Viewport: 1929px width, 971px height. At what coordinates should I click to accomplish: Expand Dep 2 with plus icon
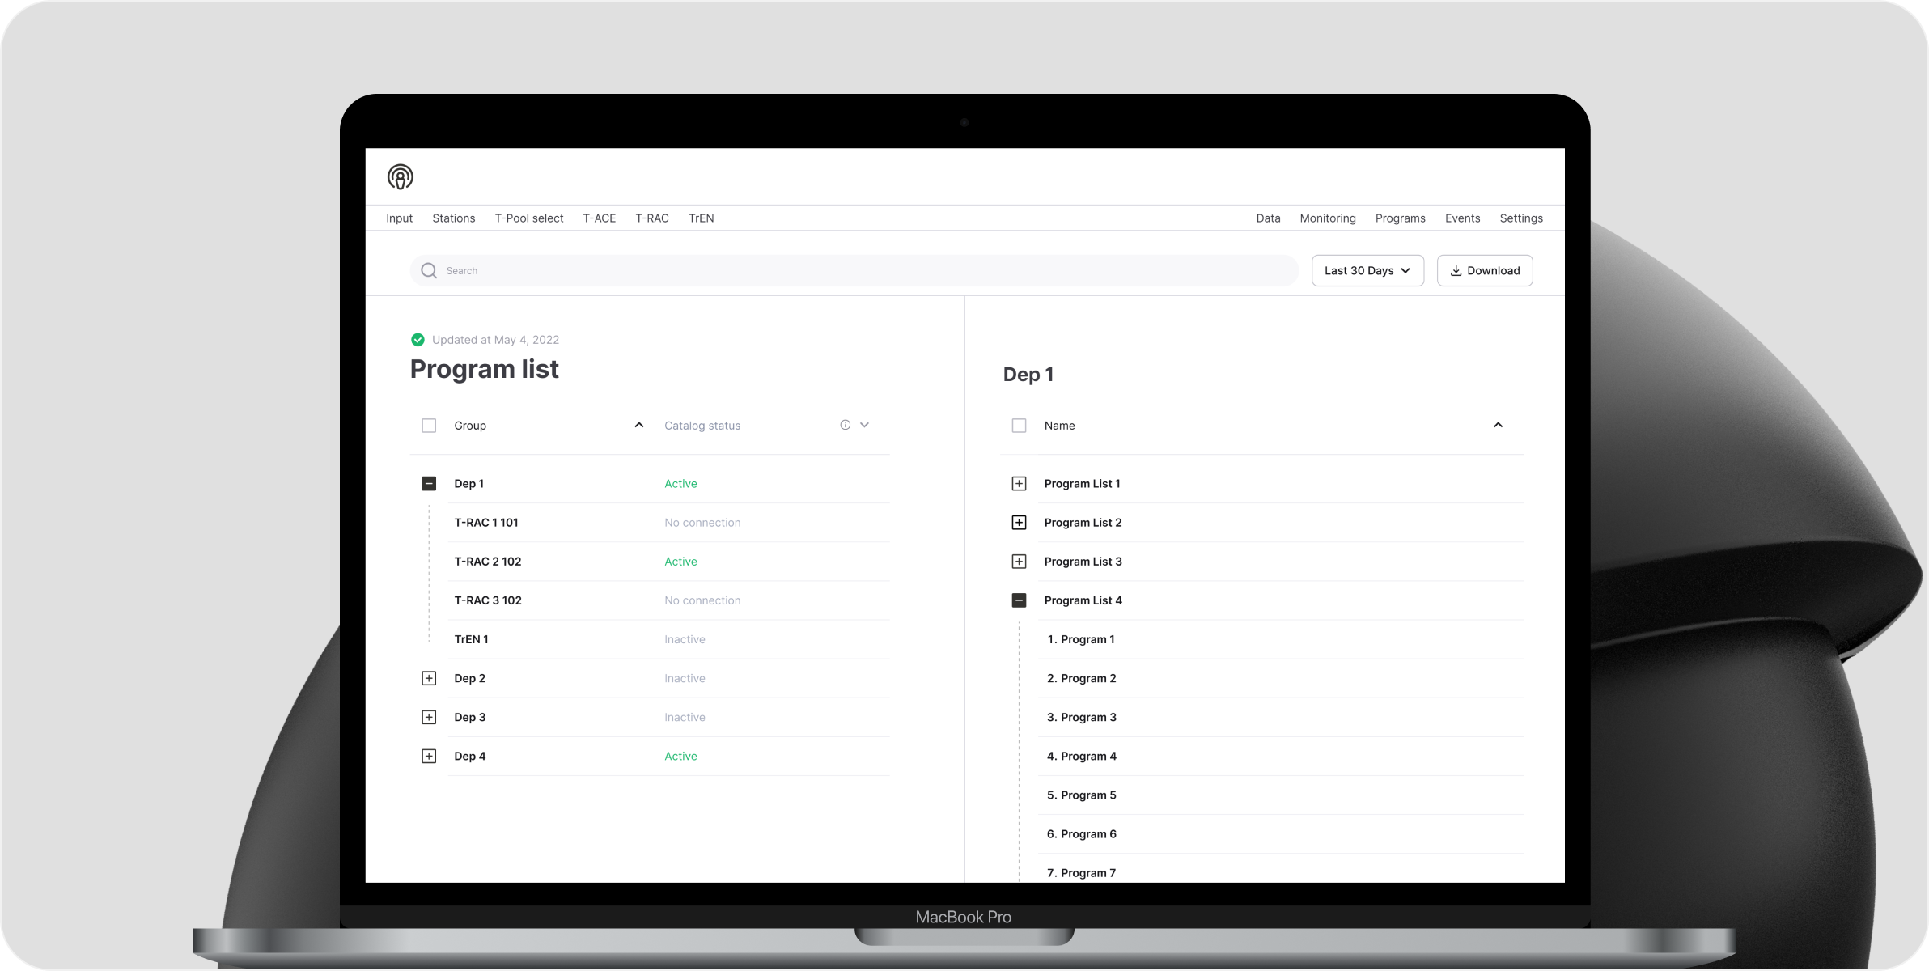(x=429, y=678)
